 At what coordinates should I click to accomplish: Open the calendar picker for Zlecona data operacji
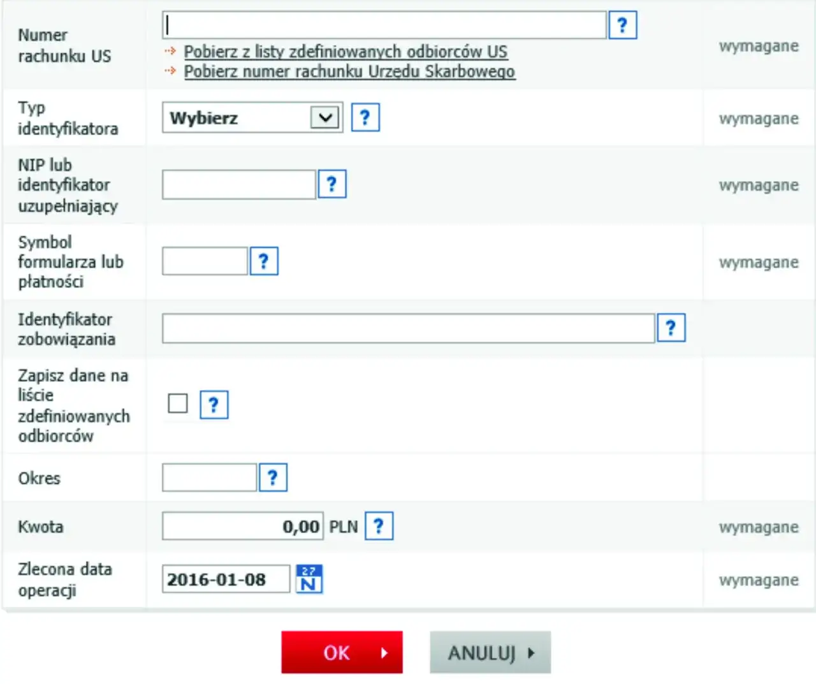[309, 578]
